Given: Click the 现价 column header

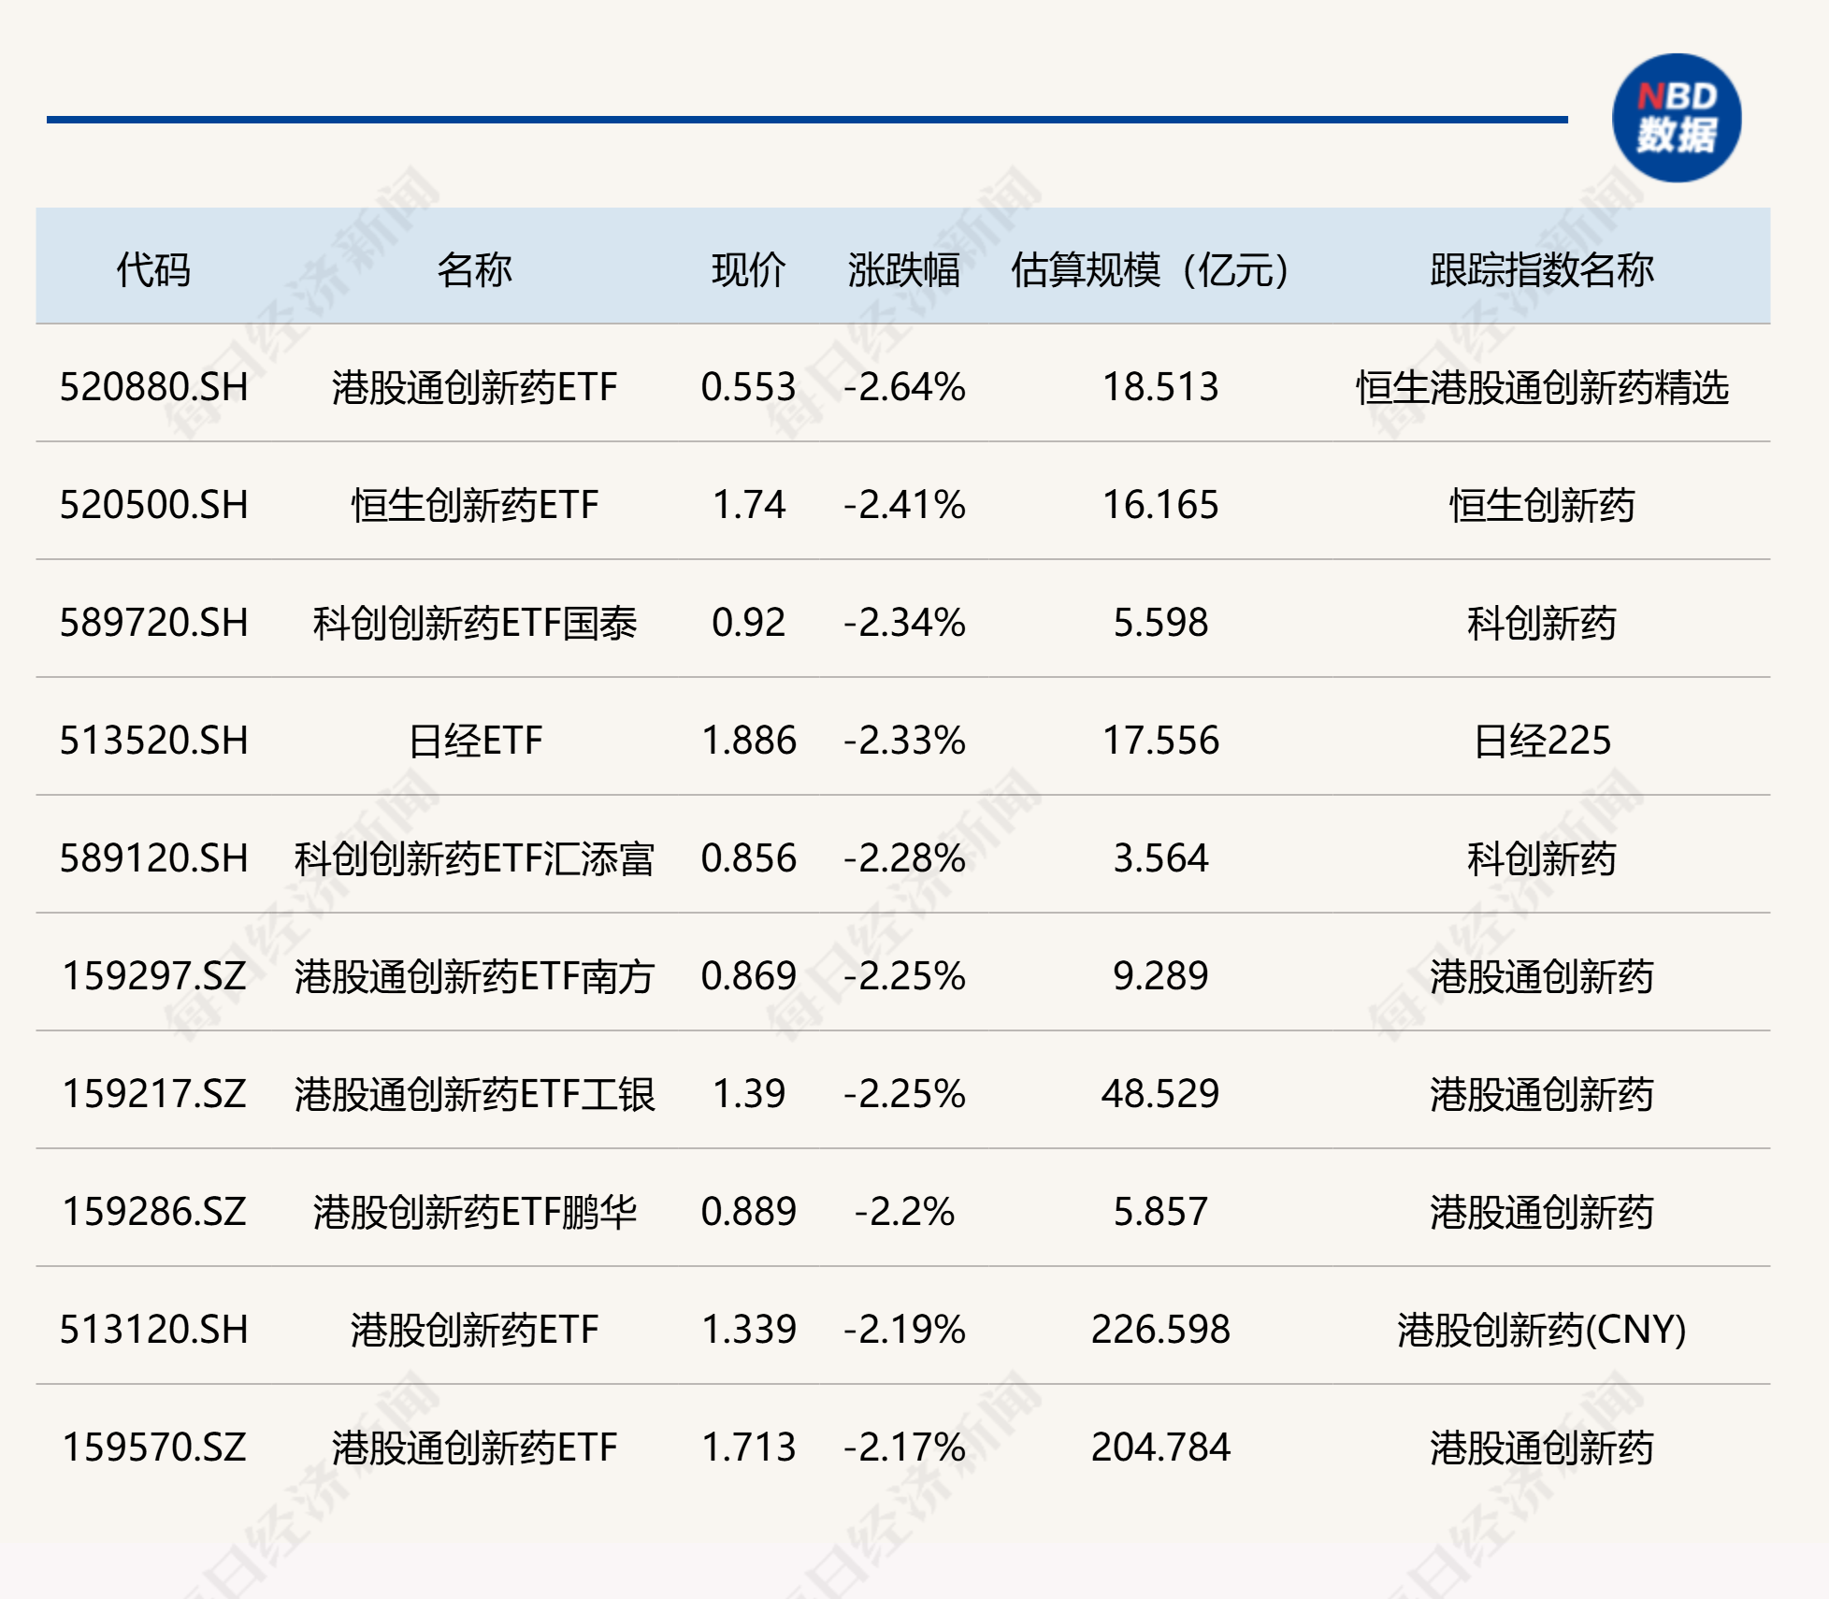Looking at the screenshot, I should coord(748,270).
